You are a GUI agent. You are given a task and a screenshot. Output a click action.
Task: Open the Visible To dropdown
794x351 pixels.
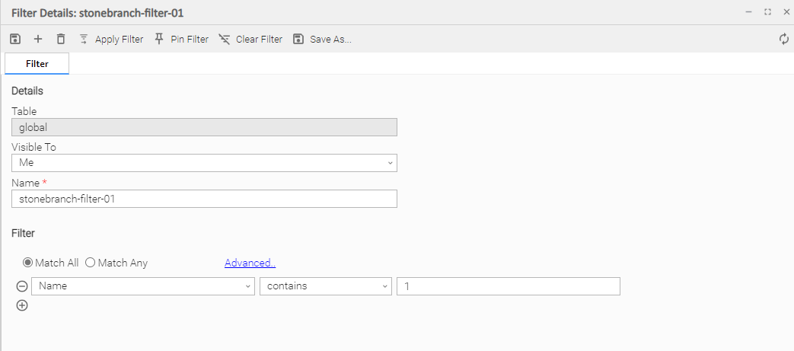pos(204,163)
